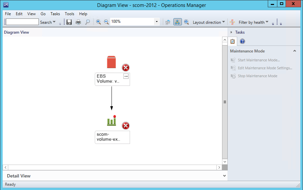Viewport: 303px width, 190px height.
Task: Click the vertical scrollbar in diagram
Action: click(225, 102)
